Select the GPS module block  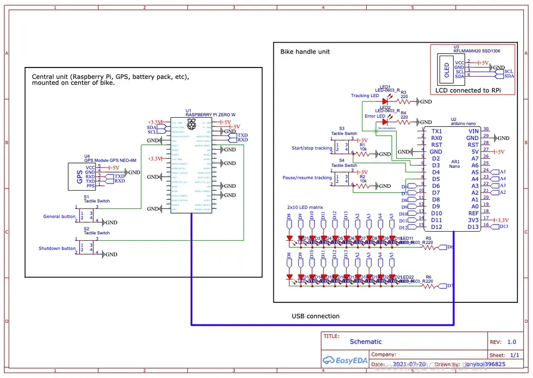click(82, 177)
